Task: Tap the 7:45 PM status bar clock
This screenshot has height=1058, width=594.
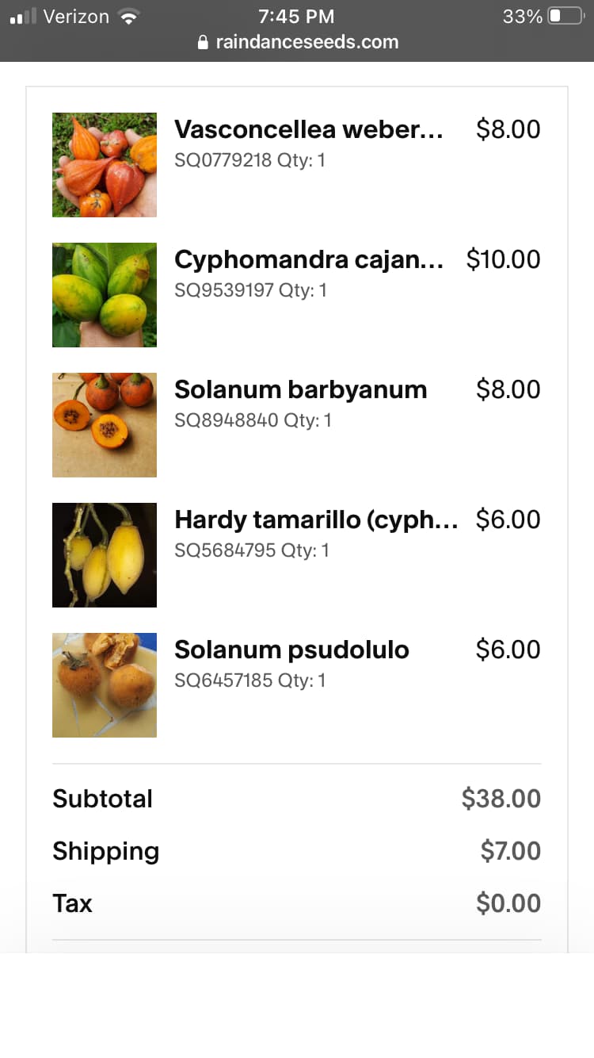Action: tap(296, 16)
